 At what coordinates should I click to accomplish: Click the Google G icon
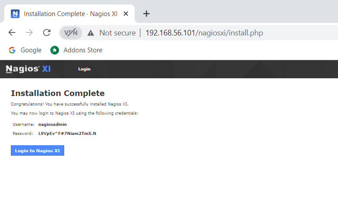(12, 50)
